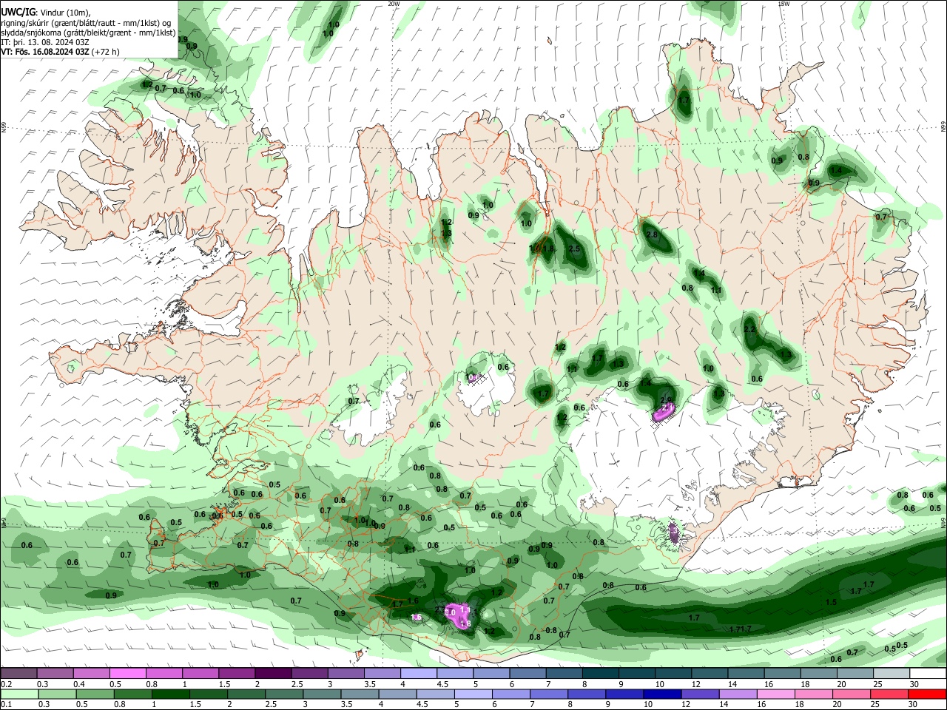Click the white 2.0 value in purple area

449,612
